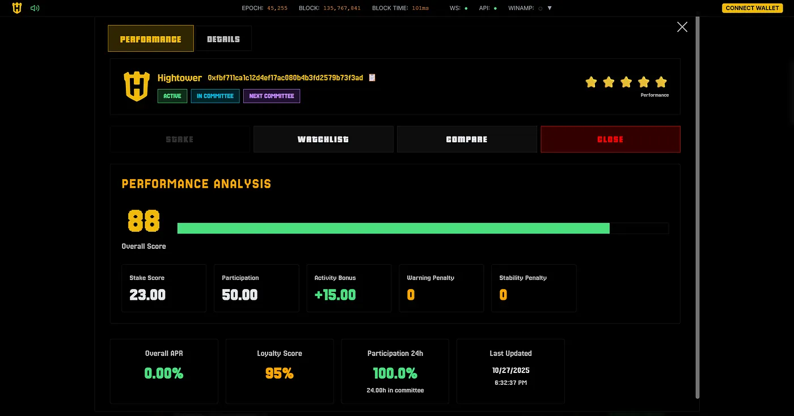Screen dimensions: 794x416
Task: Toggle the WINAMP indicator circle
Action: click(539, 9)
